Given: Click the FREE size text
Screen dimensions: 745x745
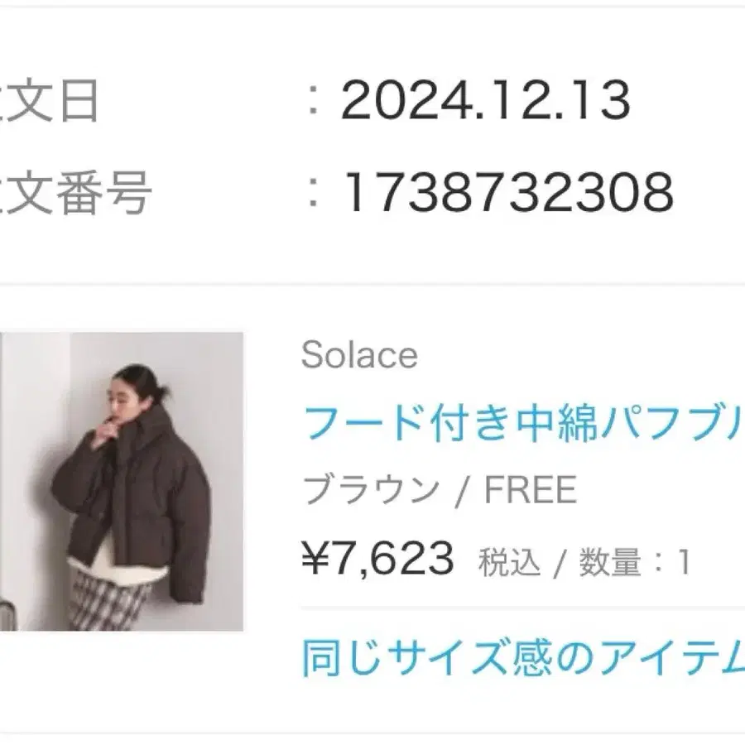Looking at the screenshot, I should click(x=530, y=491).
